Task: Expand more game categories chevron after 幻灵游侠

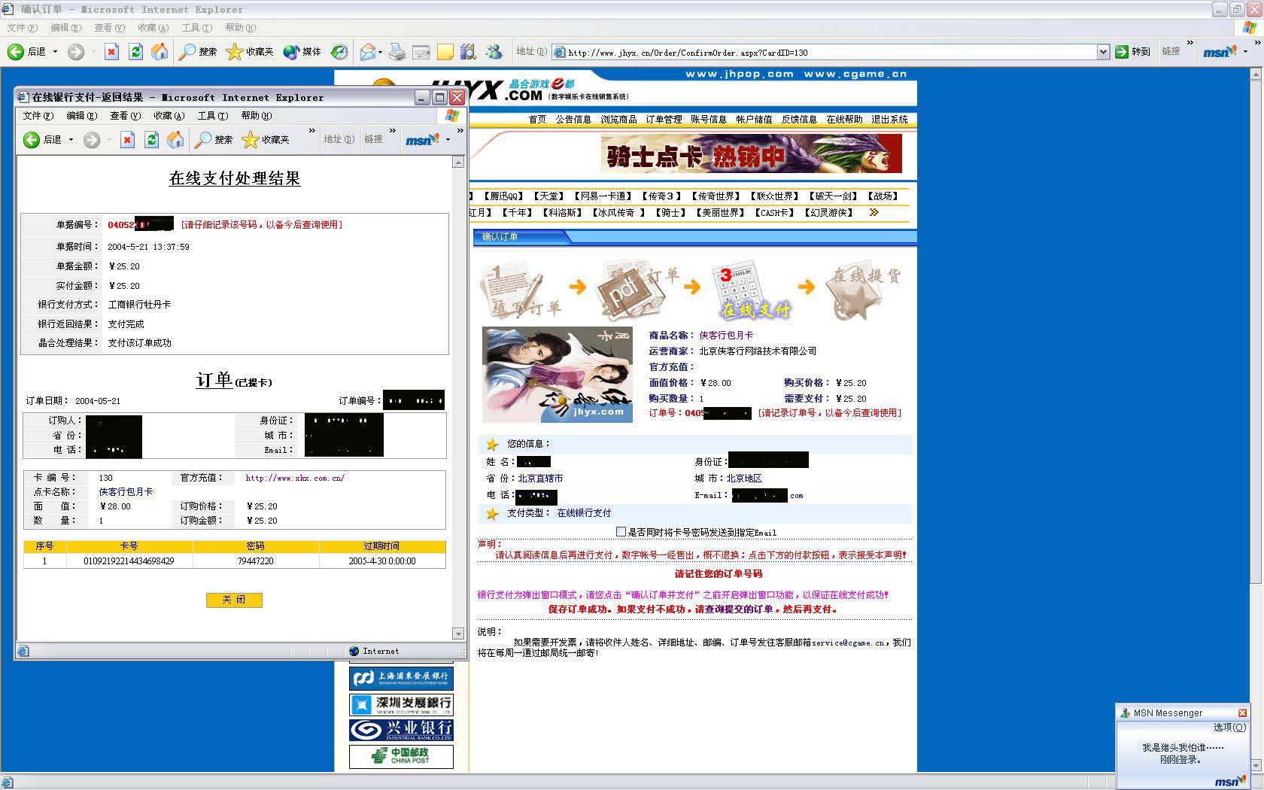Action: coord(874,212)
